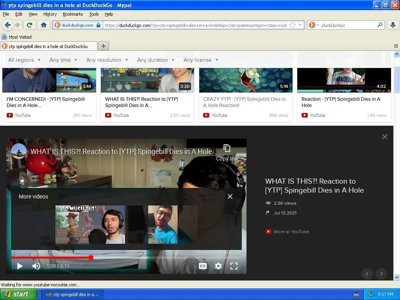Open the History menu
Image resolution: width=400 pixels, height=300 pixels.
(x=50, y=14)
